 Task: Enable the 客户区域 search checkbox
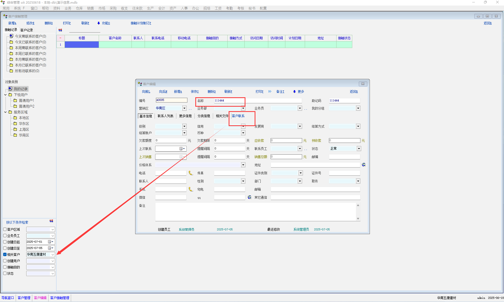point(5,229)
